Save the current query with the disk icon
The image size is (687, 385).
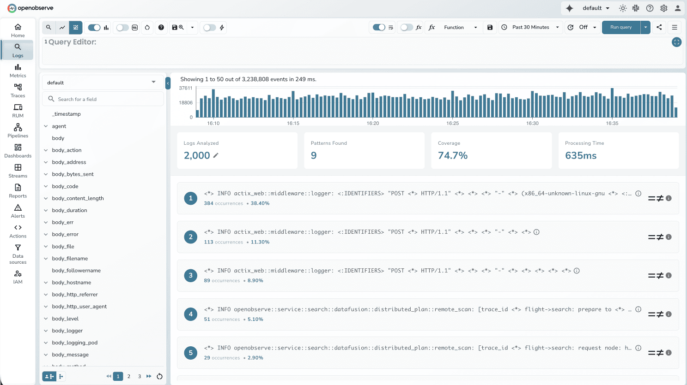tap(175, 27)
